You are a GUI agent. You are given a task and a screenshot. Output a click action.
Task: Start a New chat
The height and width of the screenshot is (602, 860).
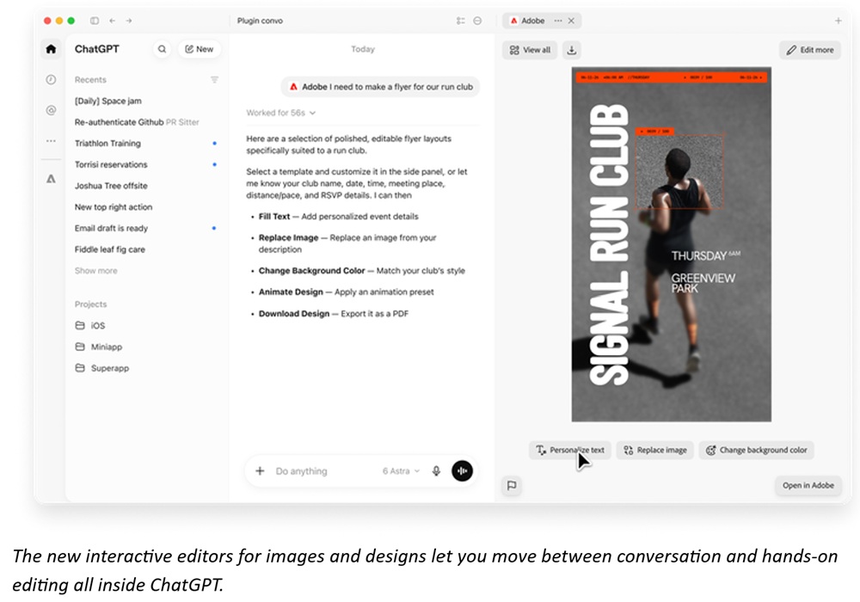click(x=200, y=49)
